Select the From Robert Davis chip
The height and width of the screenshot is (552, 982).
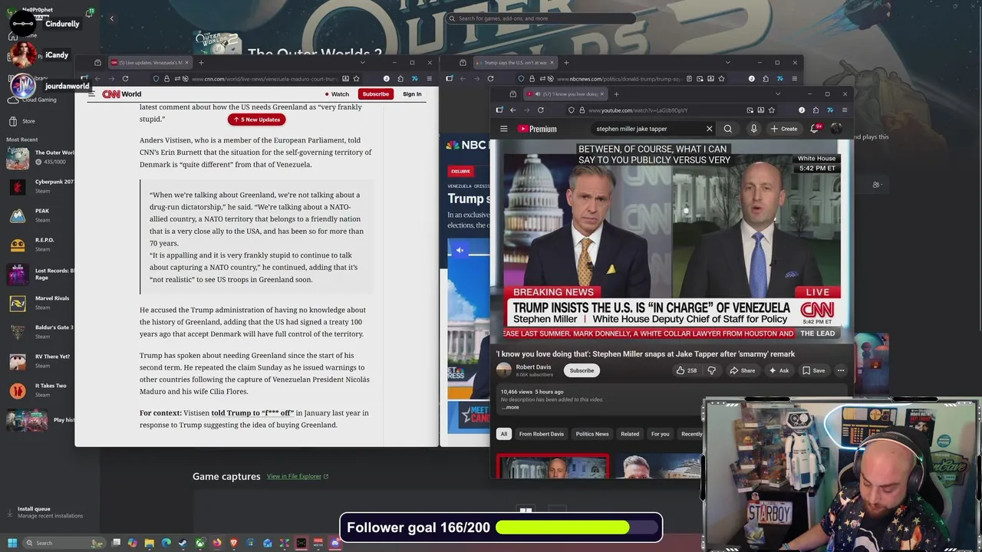click(x=541, y=434)
